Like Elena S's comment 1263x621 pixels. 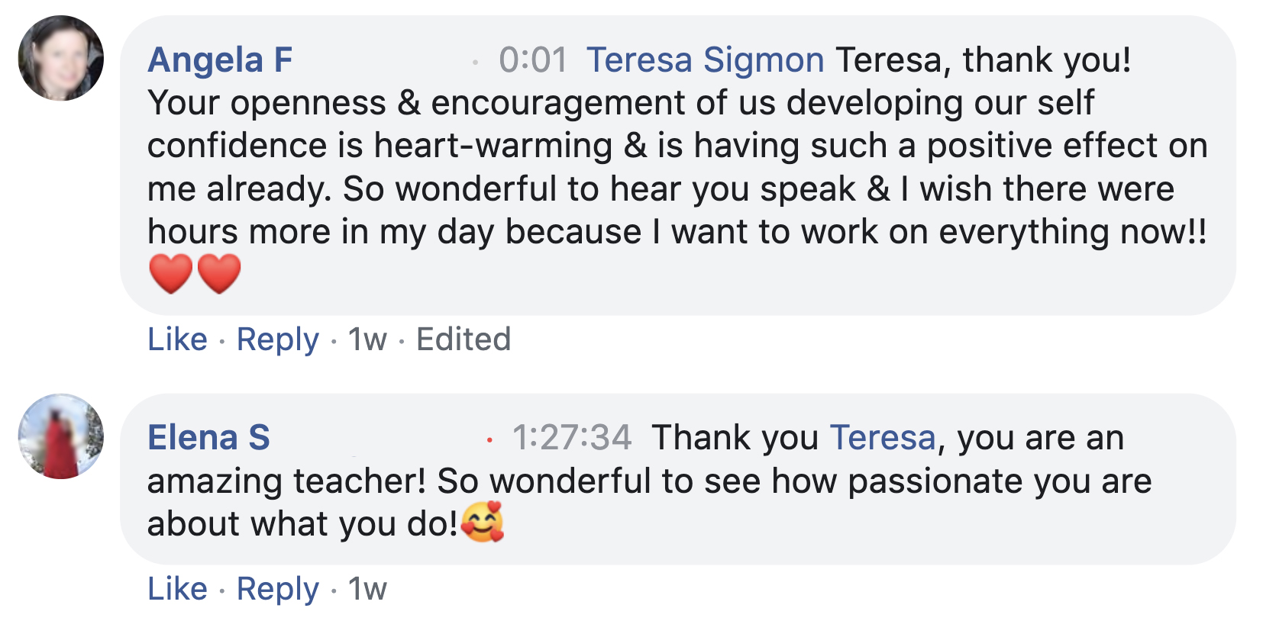pos(177,588)
